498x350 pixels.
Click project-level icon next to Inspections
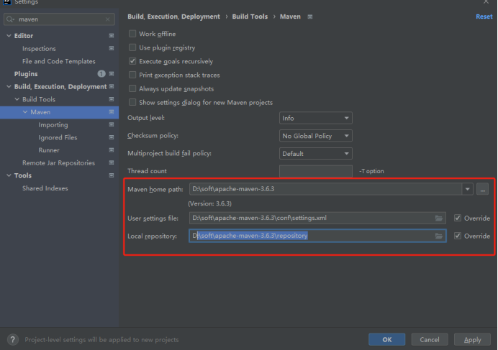[x=112, y=48]
